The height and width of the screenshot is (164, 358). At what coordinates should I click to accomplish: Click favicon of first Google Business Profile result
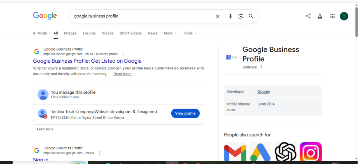click(x=36, y=52)
